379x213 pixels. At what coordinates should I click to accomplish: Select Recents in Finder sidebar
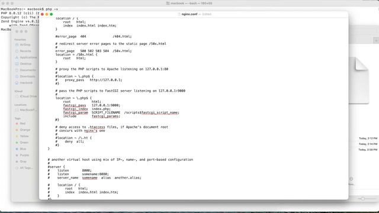tap(23, 51)
